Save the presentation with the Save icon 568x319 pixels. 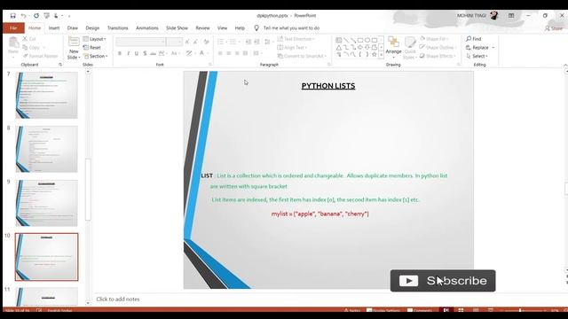point(13,16)
